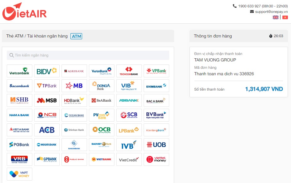Click the TPBank logo

tap(47, 86)
